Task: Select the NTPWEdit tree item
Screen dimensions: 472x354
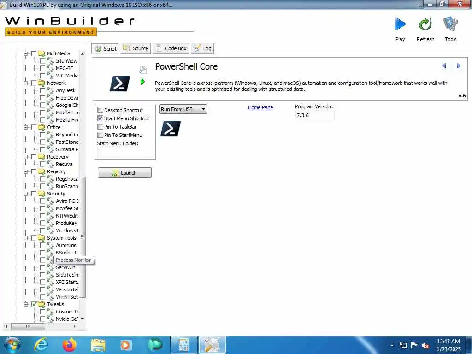Action: (66, 216)
